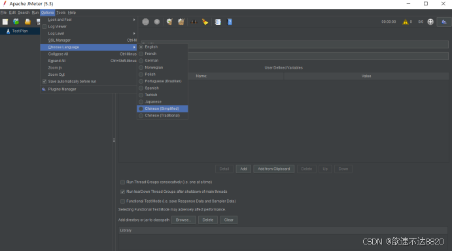Select Test Plan tree node
Viewport: 452px width, 251px height.
coord(20,31)
